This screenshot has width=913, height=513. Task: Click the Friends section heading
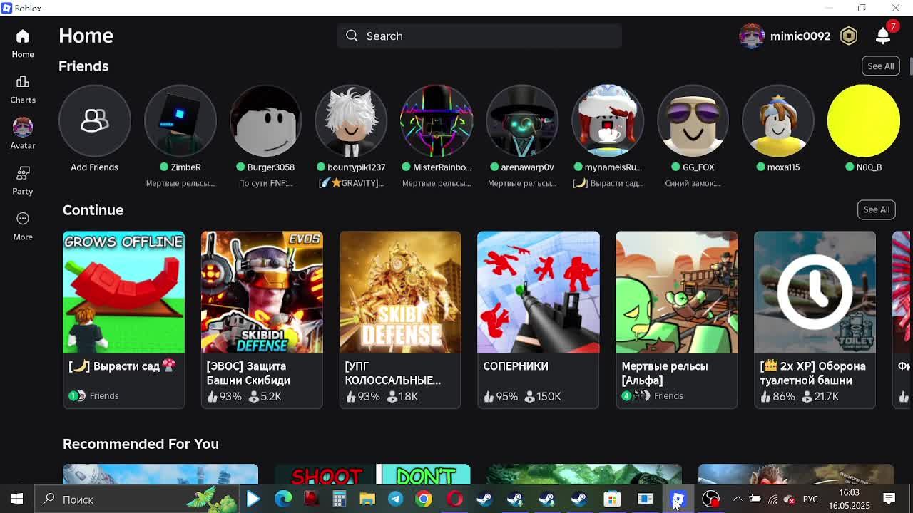83,66
